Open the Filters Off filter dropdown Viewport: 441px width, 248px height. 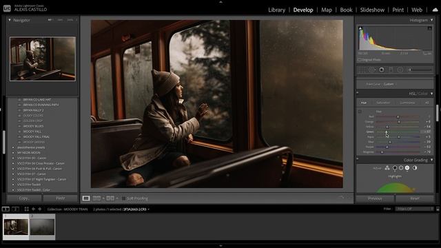415,209
